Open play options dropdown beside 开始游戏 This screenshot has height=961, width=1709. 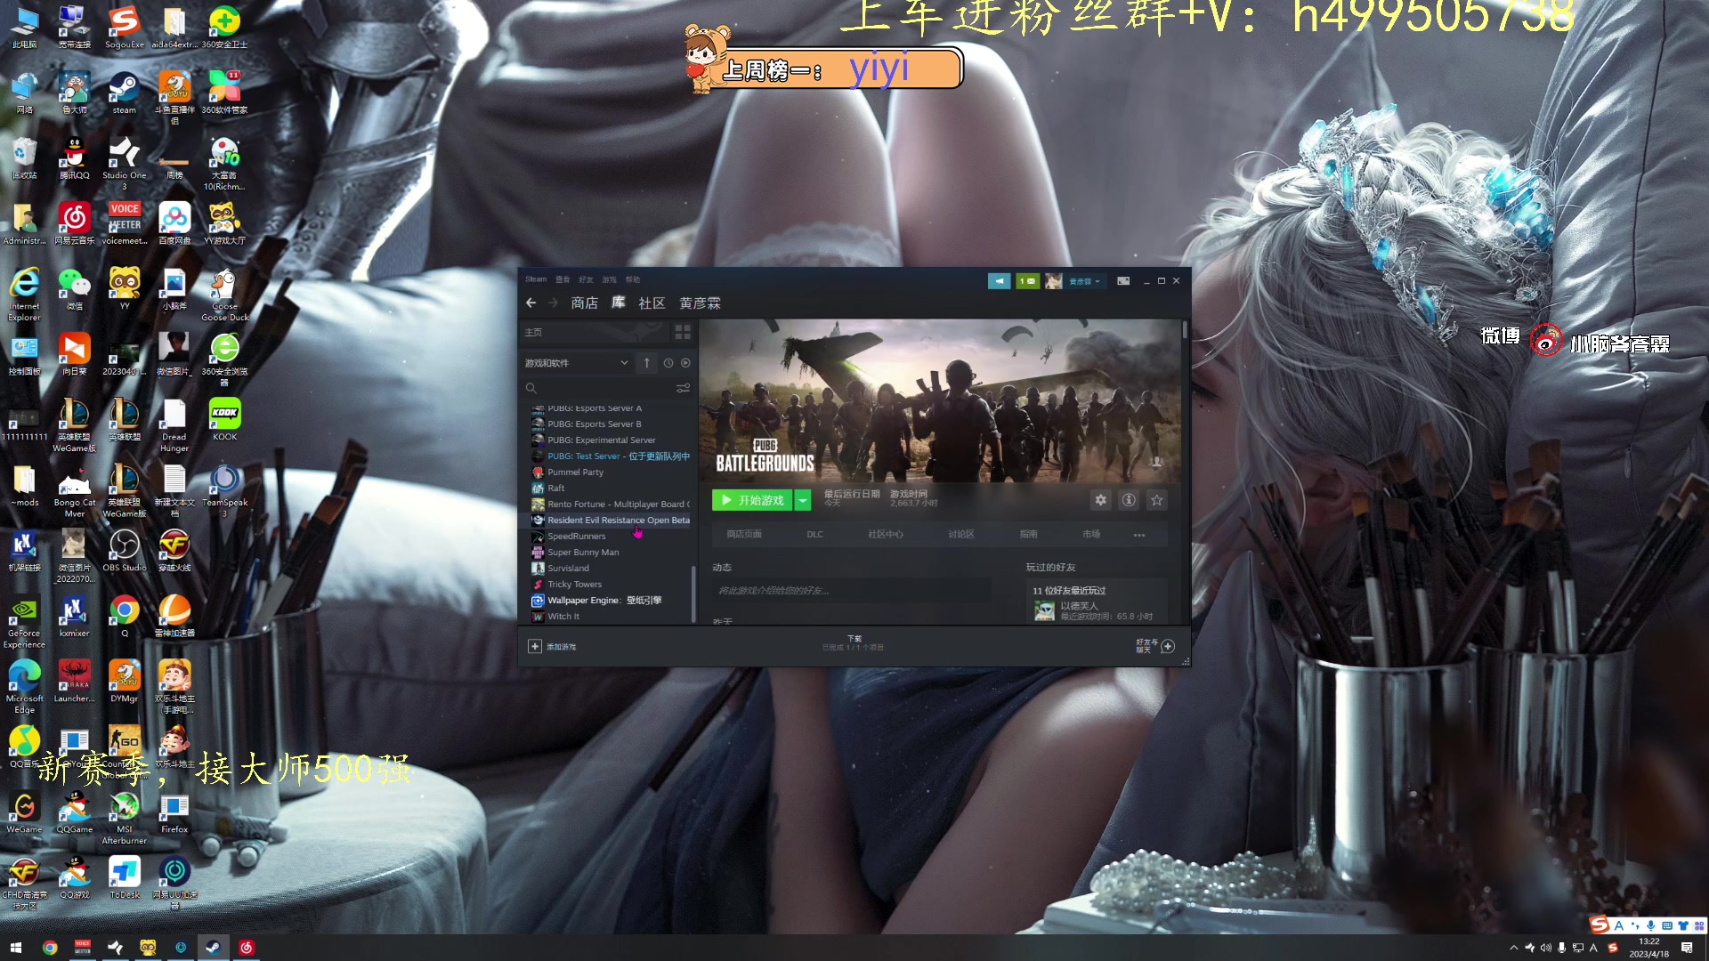coord(803,501)
